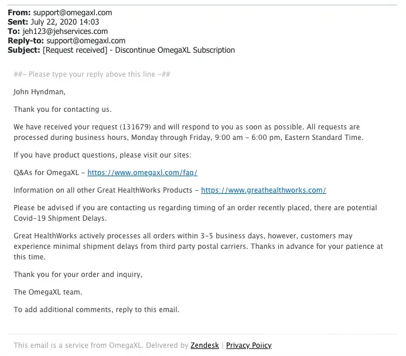
Task: Click the 'type your reply above this line' marker
Action: coord(92,74)
